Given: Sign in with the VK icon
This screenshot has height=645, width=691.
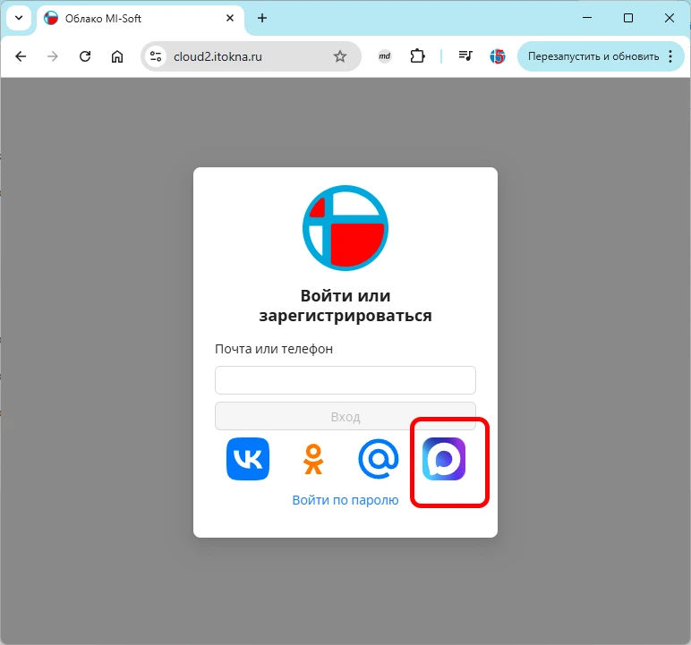Looking at the screenshot, I should point(248,459).
